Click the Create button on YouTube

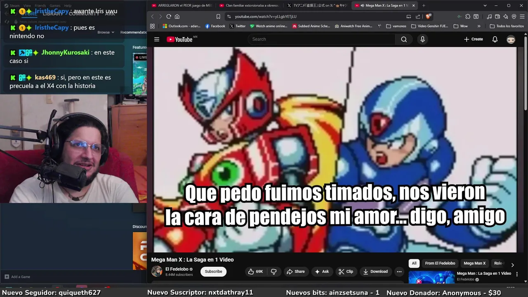(473, 39)
